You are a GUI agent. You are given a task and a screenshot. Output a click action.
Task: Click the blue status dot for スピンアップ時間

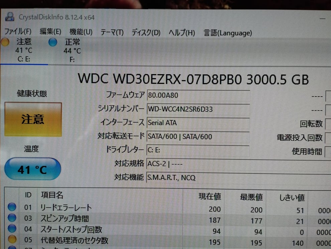click(x=12, y=218)
